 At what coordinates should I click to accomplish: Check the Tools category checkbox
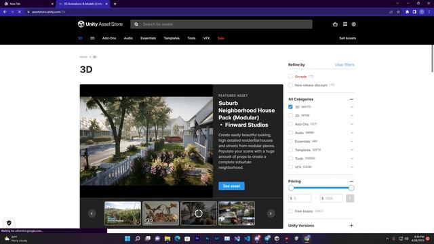pyautogui.click(x=290, y=158)
